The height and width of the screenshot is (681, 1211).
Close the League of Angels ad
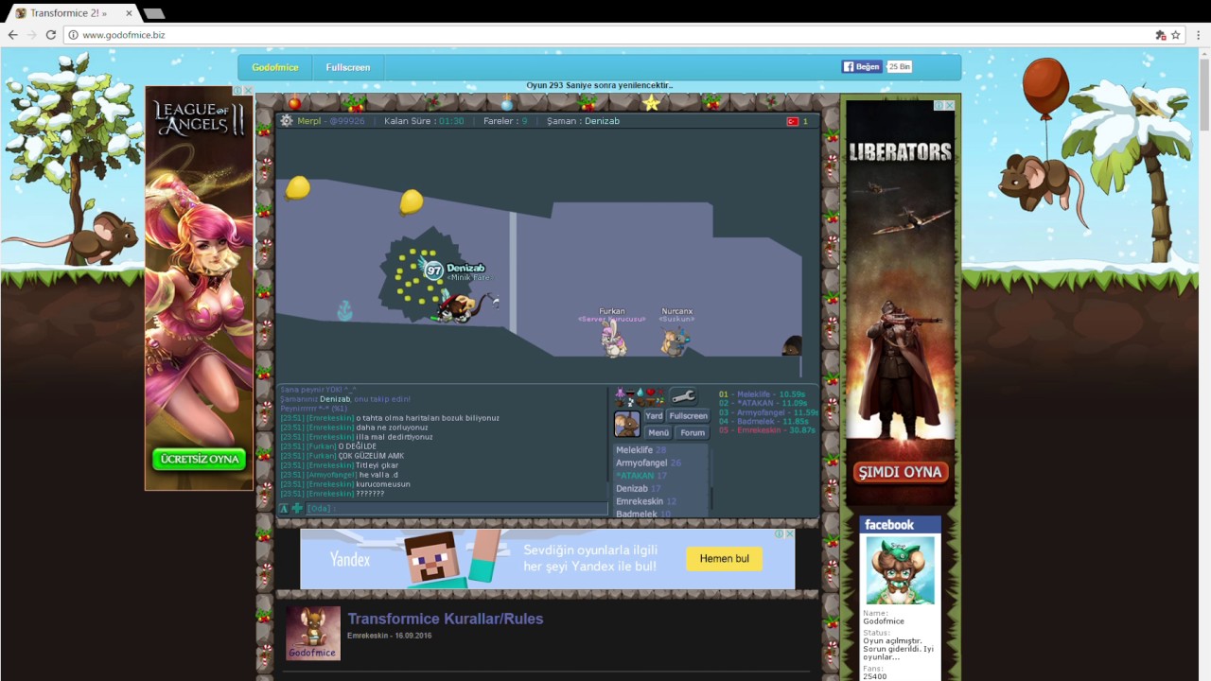click(x=248, y=91)
